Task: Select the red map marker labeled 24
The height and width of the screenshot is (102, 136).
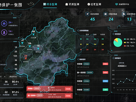Action: click(26, 59)
